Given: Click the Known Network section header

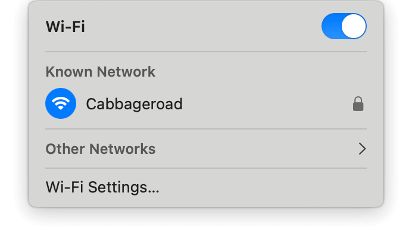Looking at the screenshot, I should pos(101,72).
